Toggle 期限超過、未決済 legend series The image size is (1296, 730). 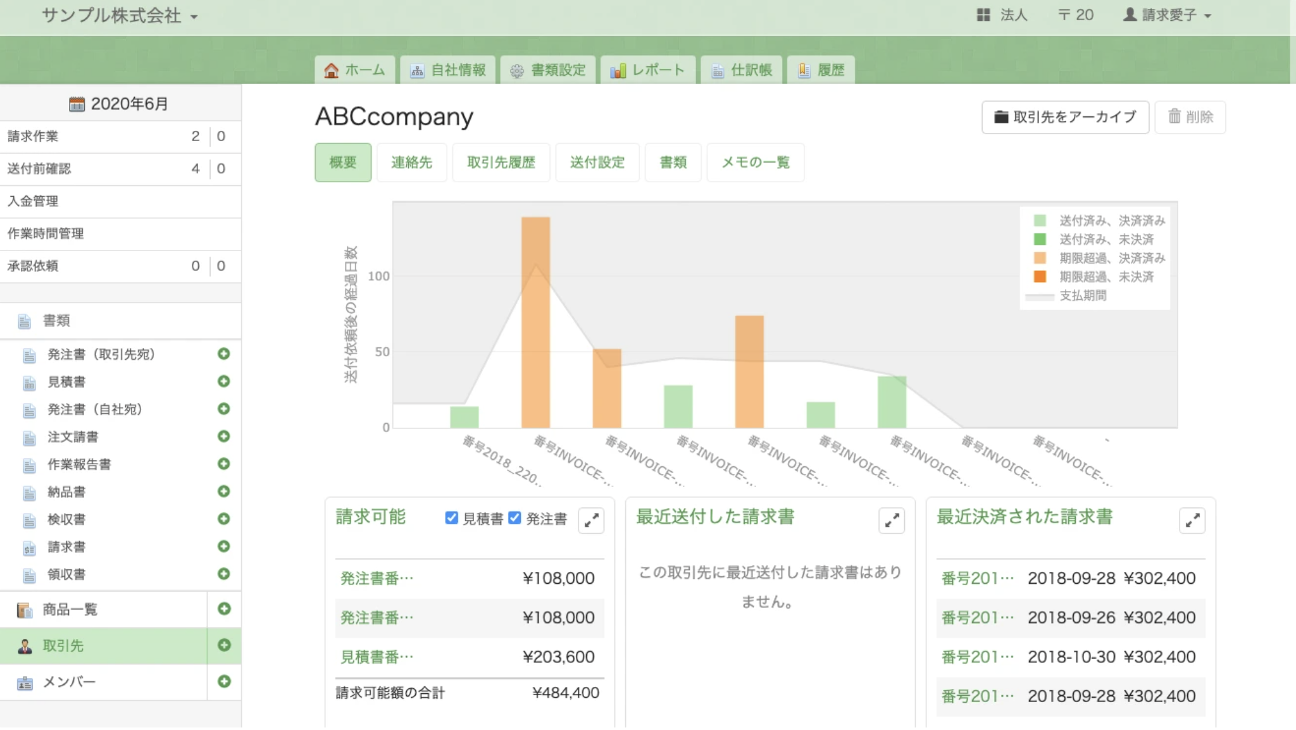click(x=1106, y=276)
